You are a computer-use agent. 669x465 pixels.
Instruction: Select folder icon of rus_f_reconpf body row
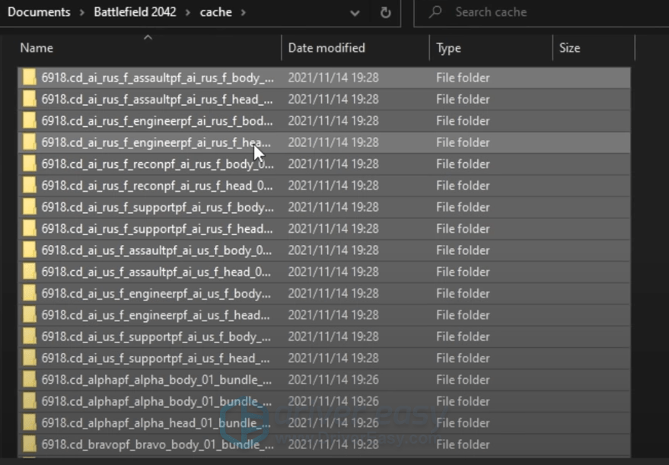click(30, 164)
